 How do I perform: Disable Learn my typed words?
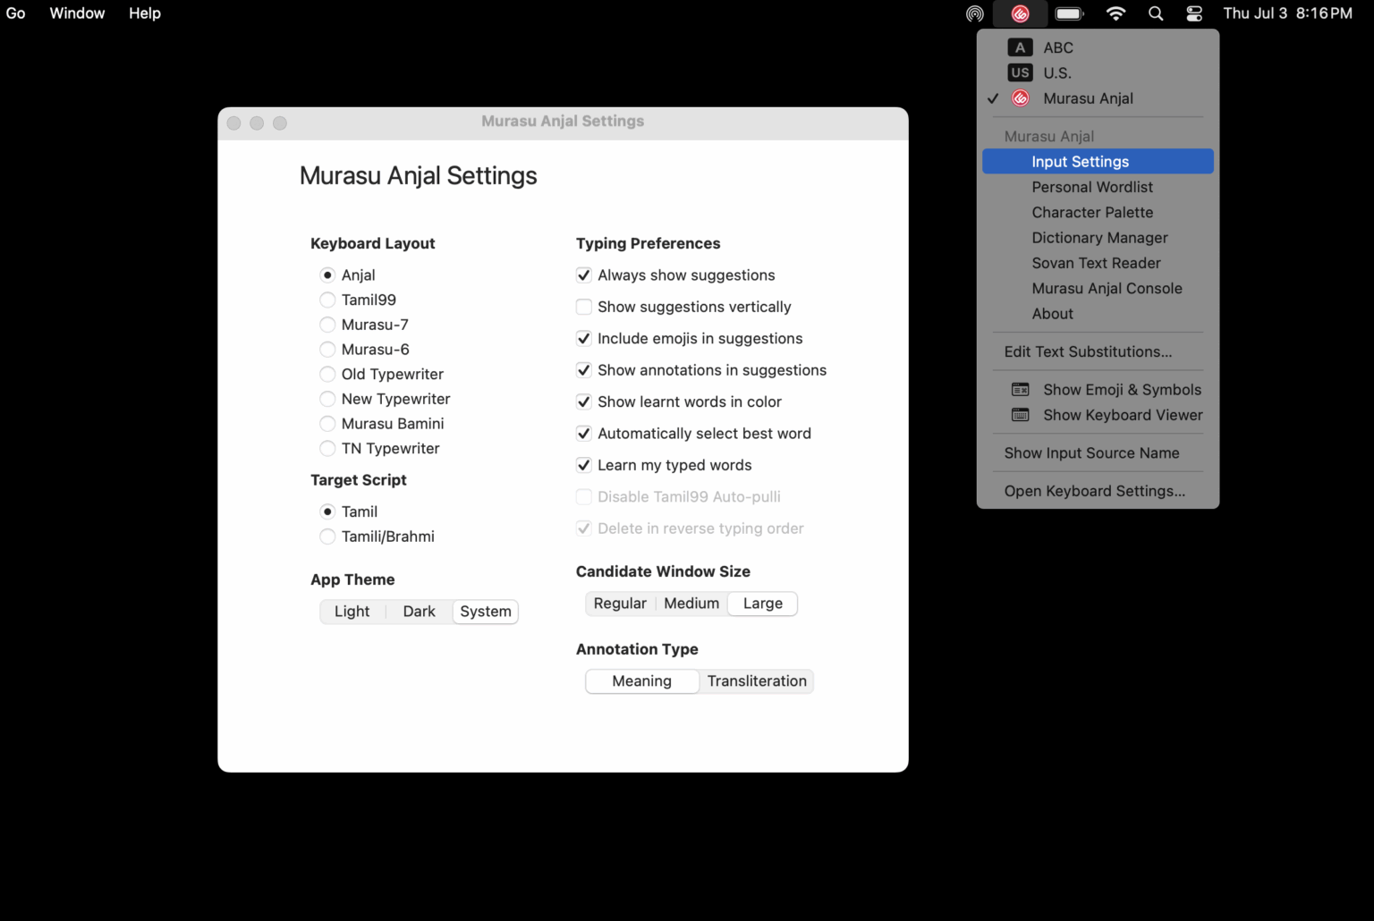(583, 465)
